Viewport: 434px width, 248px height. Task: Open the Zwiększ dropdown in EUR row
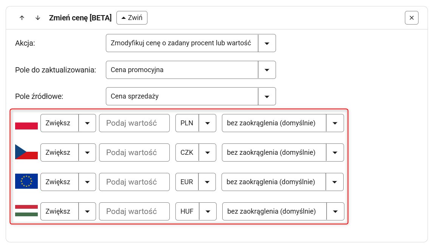(x=68, y=182)
